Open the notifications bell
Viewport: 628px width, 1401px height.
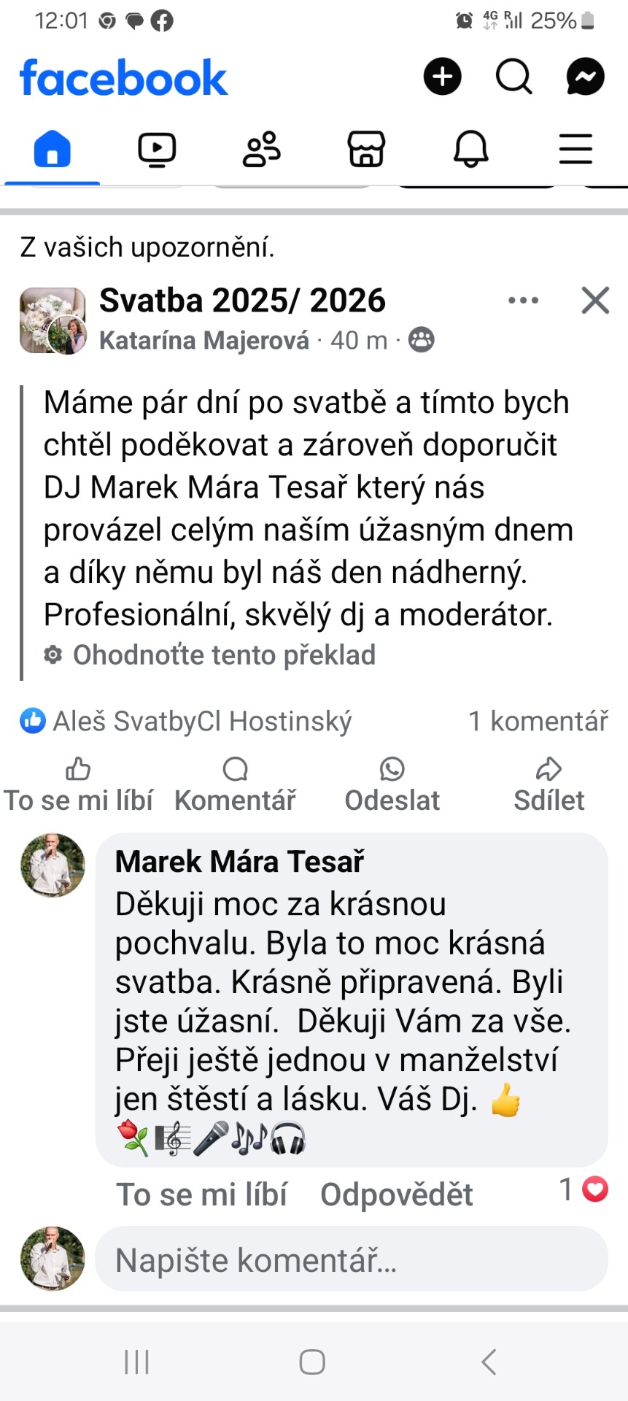[x=471, y=149]
